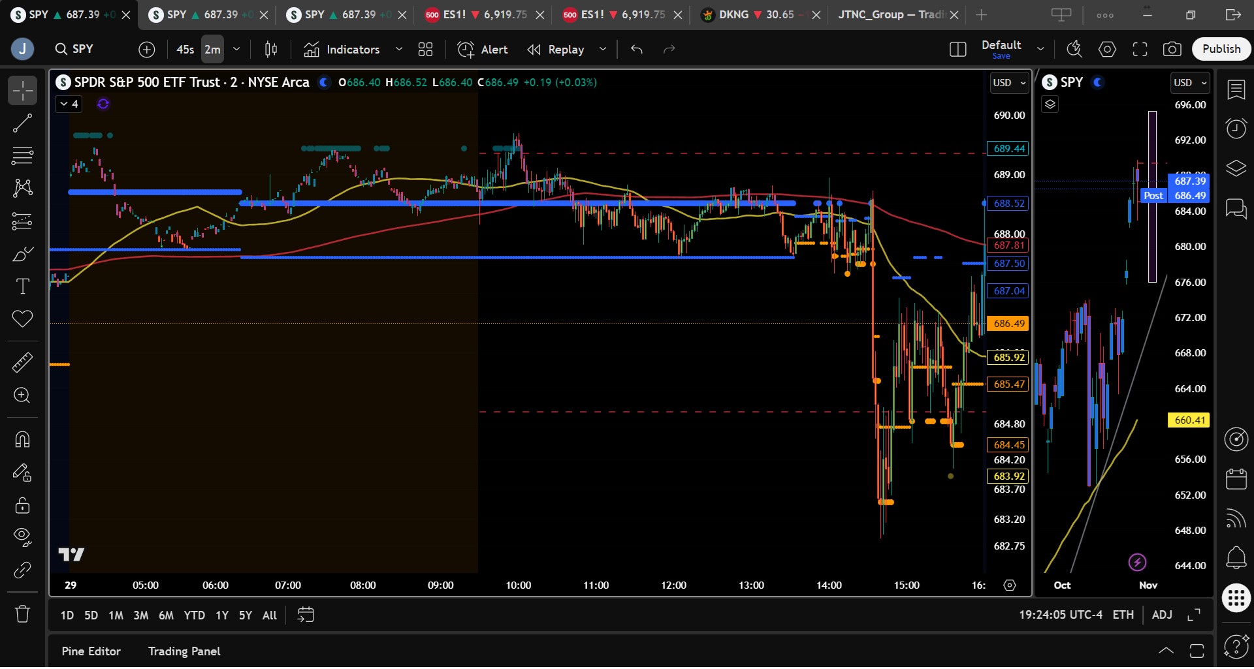Select the 2m timeframe
The image size is (1254, 669).
pyautogui.click(x=212, y=50)
